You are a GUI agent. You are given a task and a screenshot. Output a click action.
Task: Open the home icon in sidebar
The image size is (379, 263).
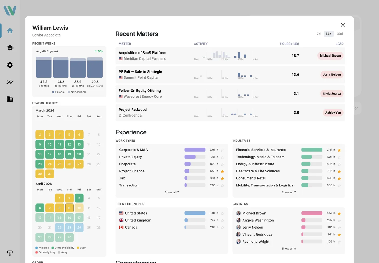10,31
